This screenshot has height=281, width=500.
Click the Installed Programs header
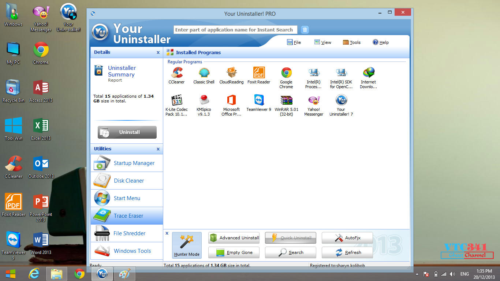coord(198,52)
